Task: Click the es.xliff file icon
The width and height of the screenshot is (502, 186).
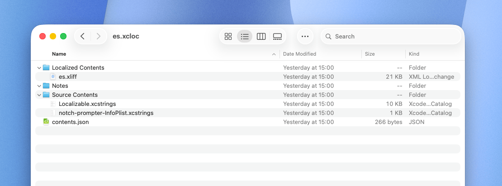Action: pos(53,77)
